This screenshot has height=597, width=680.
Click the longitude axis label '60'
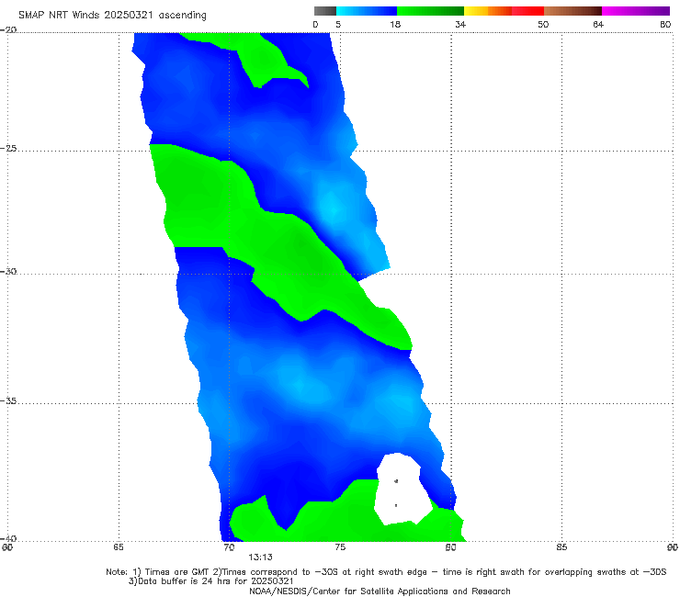tap(7, 547)
